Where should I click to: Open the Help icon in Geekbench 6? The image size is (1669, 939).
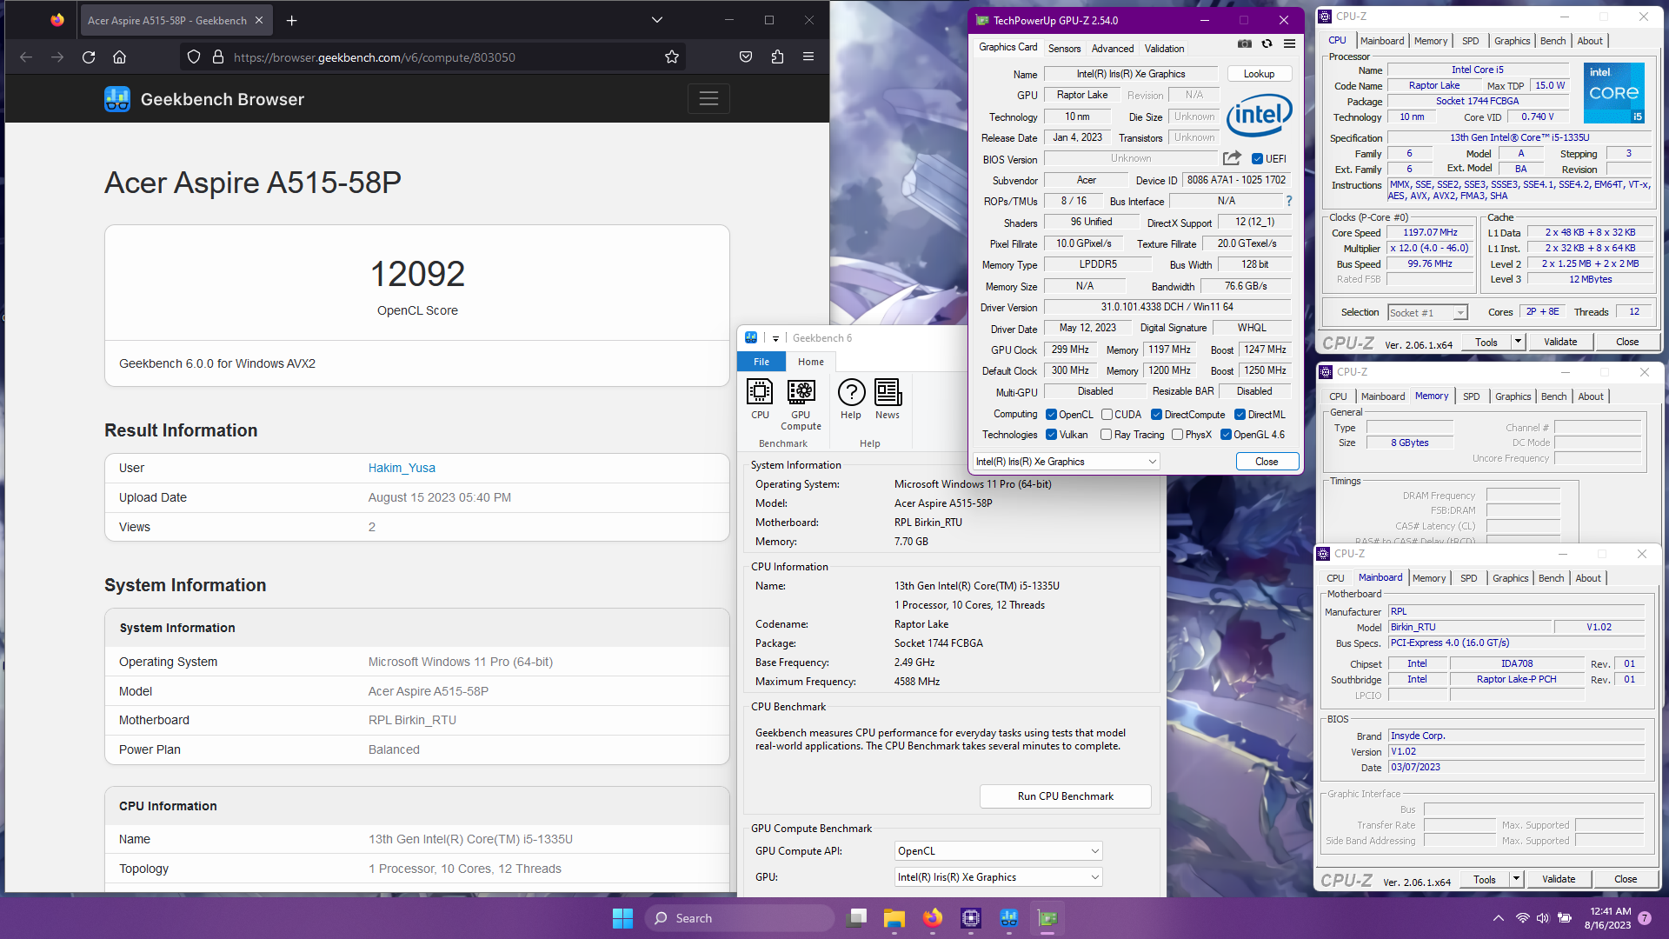coord(851,399)
